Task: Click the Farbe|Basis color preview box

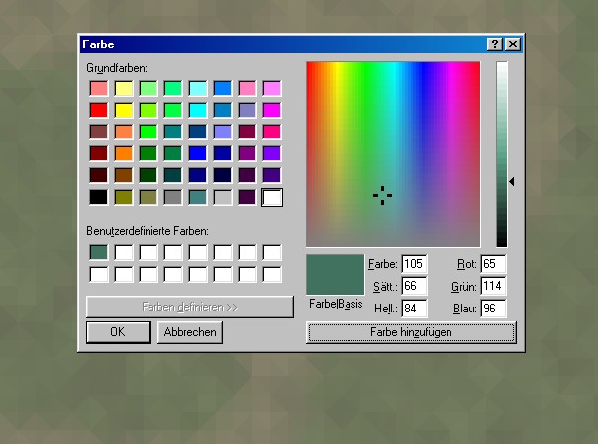Action: 335,273
